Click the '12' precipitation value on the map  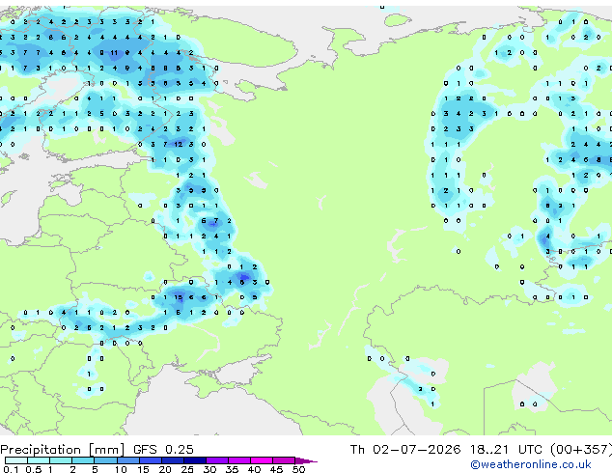click(179, 145)
